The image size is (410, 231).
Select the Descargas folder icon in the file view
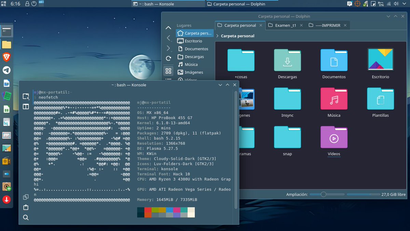point(287,60)
